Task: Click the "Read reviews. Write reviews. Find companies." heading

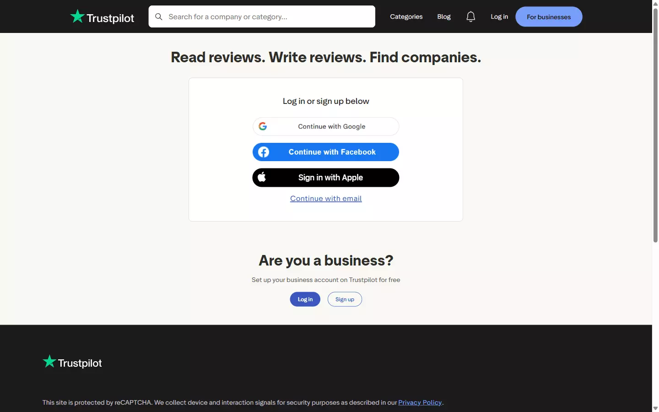Action: [326, 57]
